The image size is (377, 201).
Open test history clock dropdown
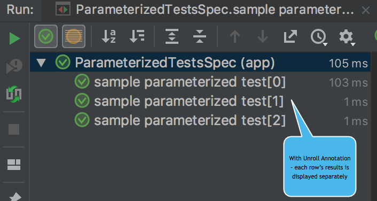(319, 37)
